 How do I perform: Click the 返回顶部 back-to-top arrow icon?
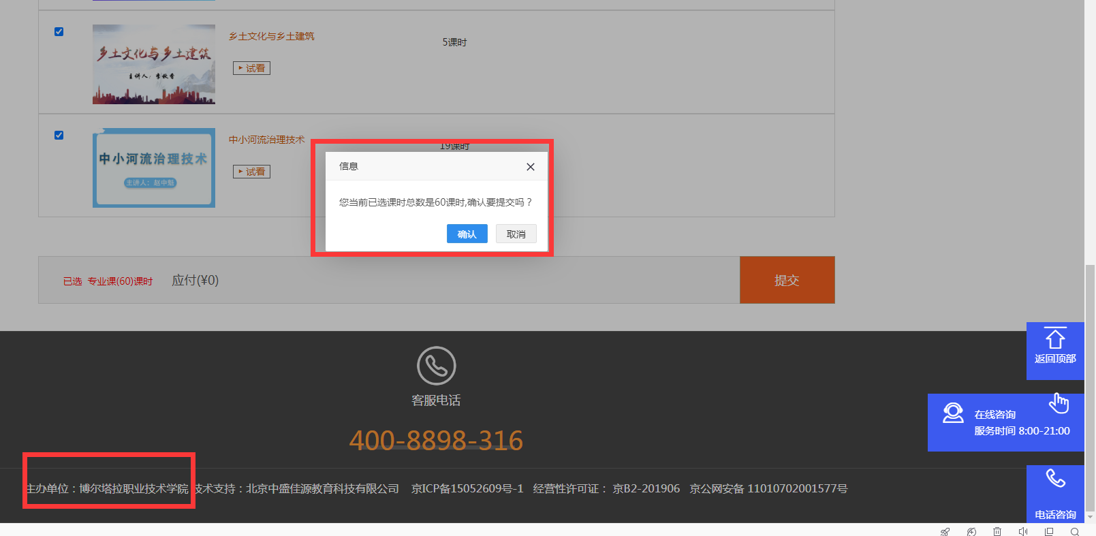pos(1054,339)
